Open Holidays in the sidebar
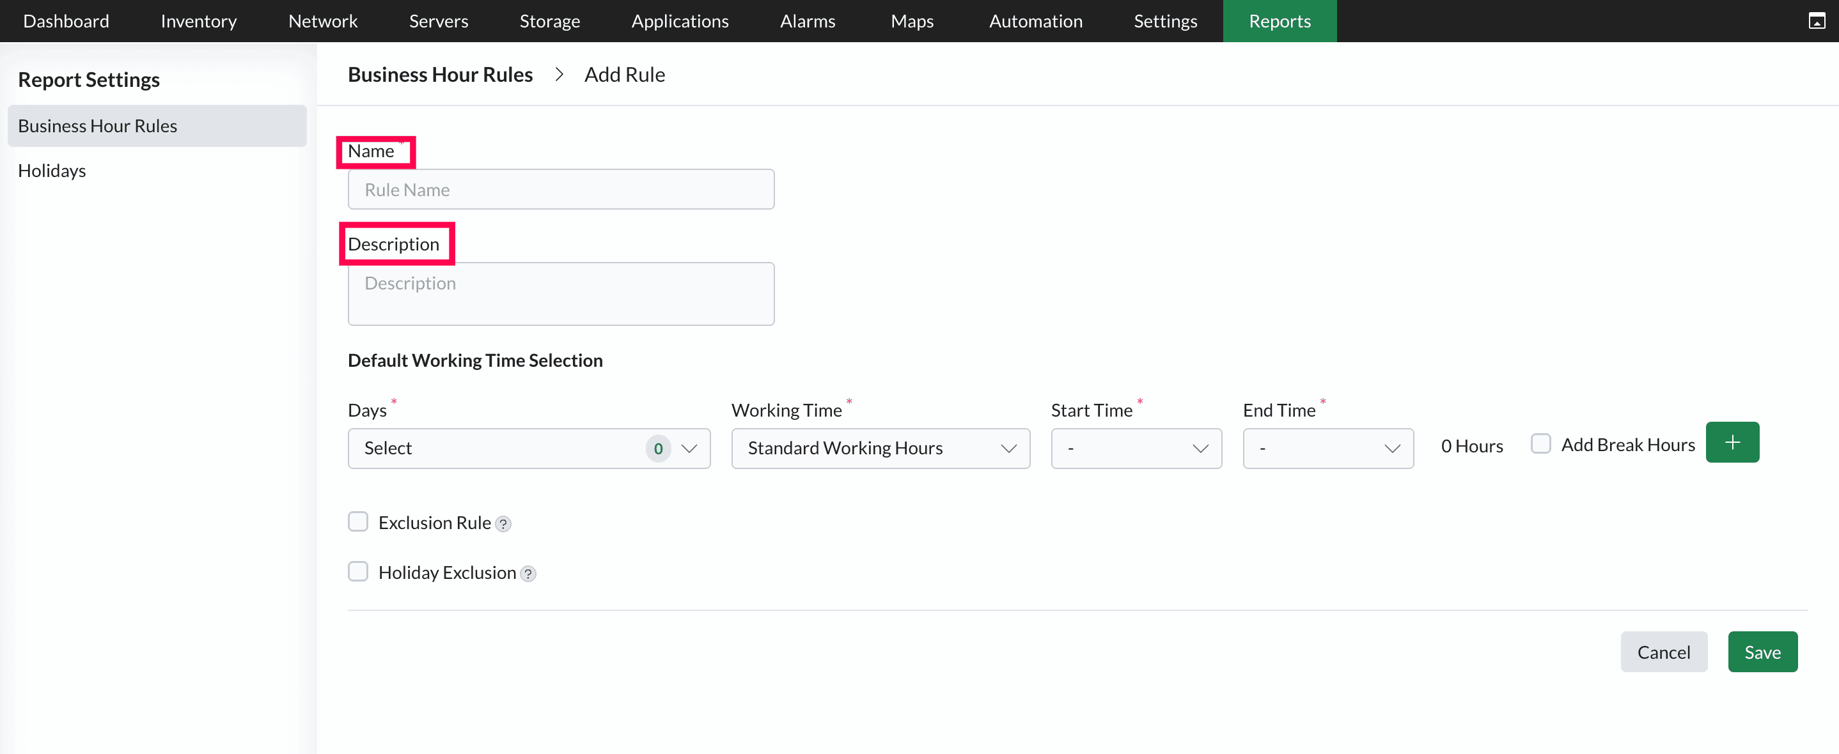Image resolution: width=1839 pixels, height=754 pixels. pos(51,171)
